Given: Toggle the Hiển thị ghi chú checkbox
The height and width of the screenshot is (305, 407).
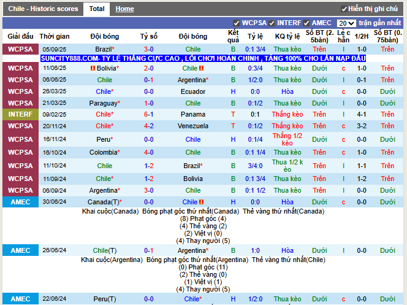Looking at the screenshot, I should pyautogui.click(x=344, y=9).
